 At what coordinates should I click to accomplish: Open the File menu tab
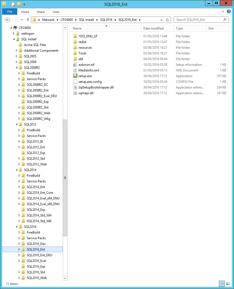tap(10, 12)
